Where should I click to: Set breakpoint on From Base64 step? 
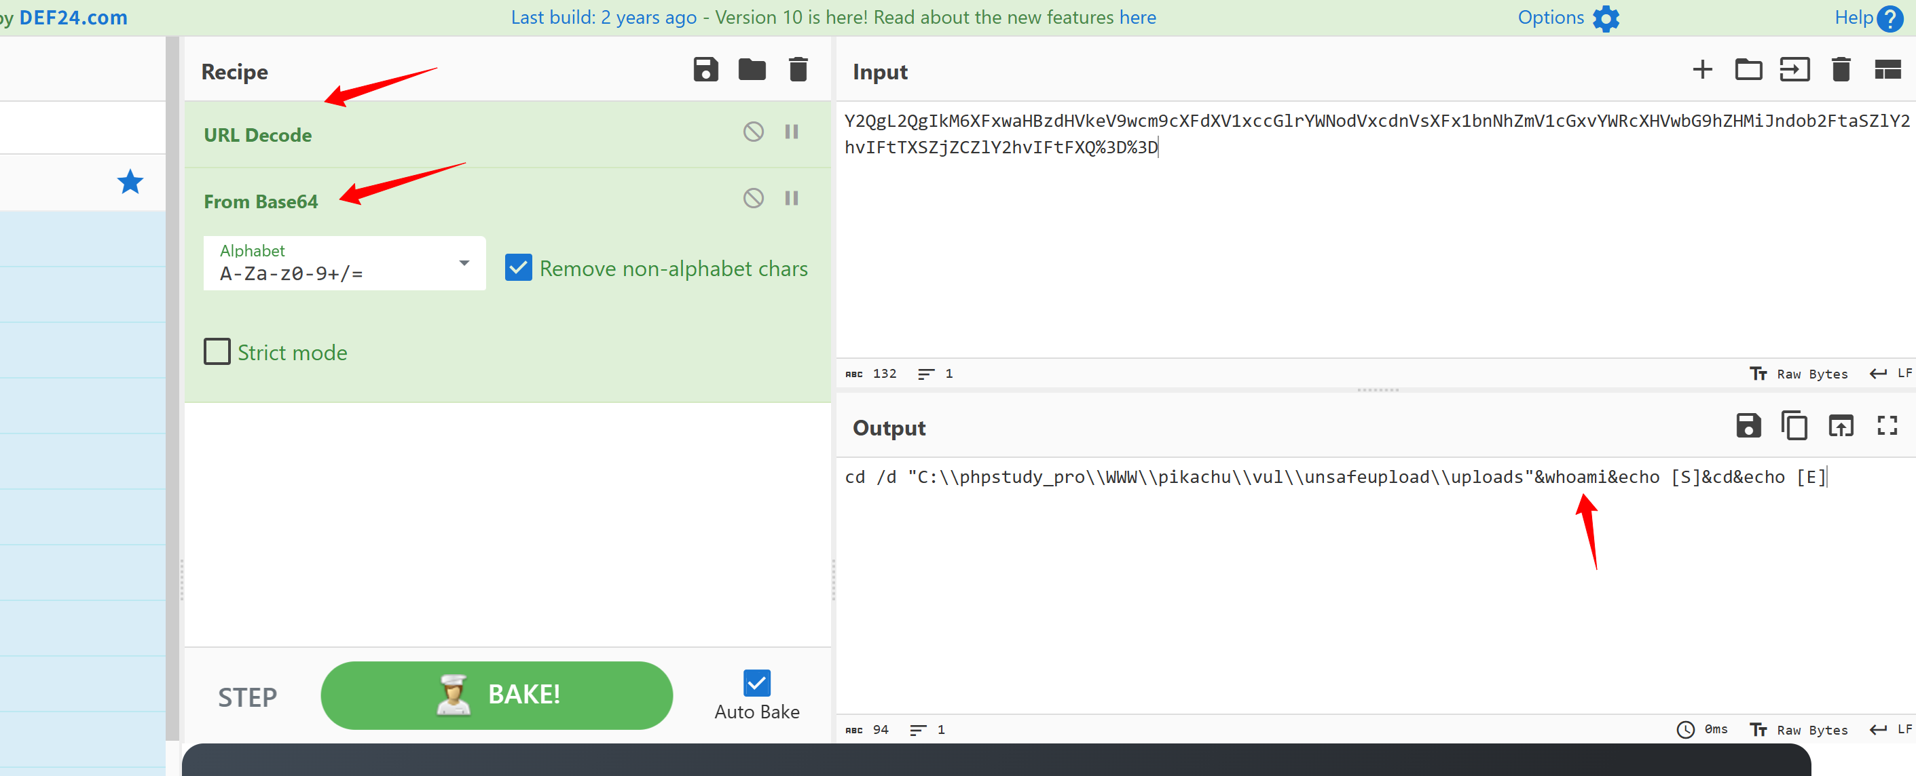pyautogui.click(x=792, y=199)
